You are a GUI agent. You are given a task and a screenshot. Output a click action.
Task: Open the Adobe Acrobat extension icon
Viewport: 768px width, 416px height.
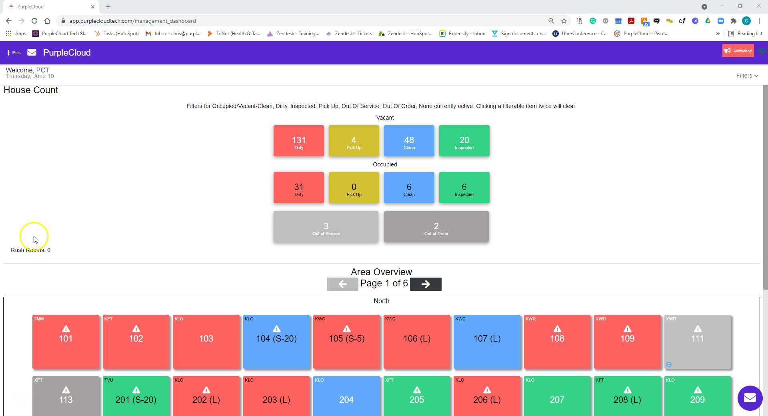[631, 21]
